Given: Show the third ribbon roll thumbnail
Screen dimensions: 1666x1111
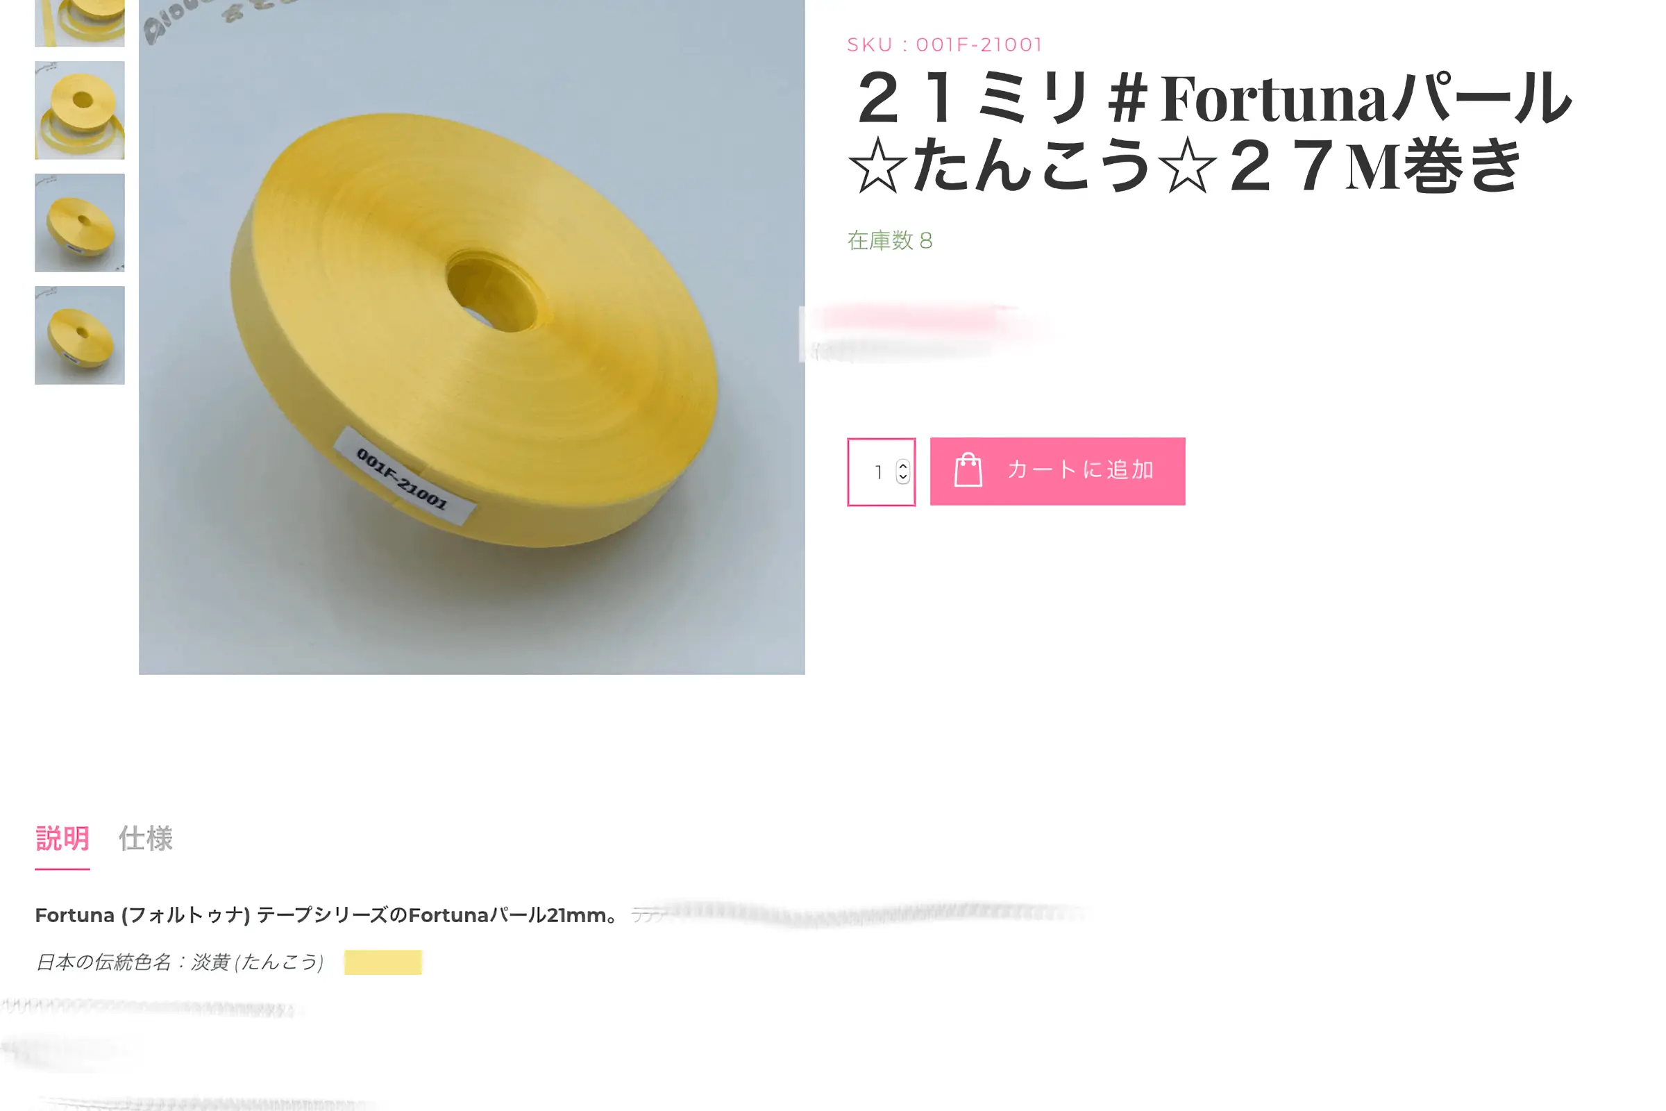Looking at the screenshot, I should [x=79, y=222].
